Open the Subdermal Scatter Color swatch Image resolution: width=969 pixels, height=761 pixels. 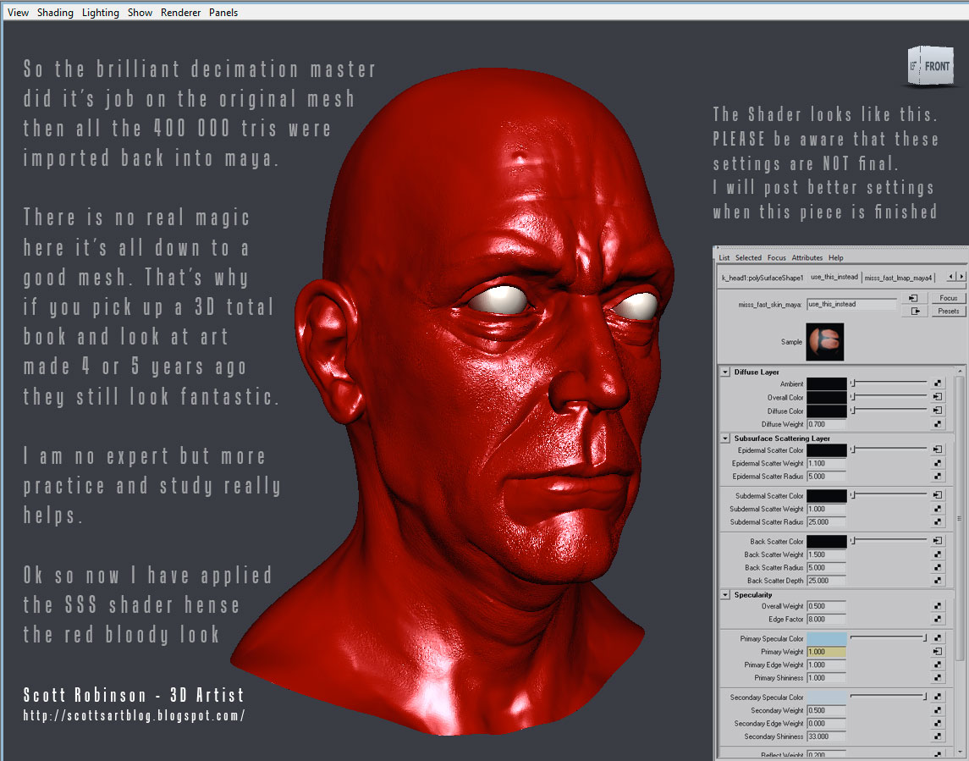(x=826, y=496)
